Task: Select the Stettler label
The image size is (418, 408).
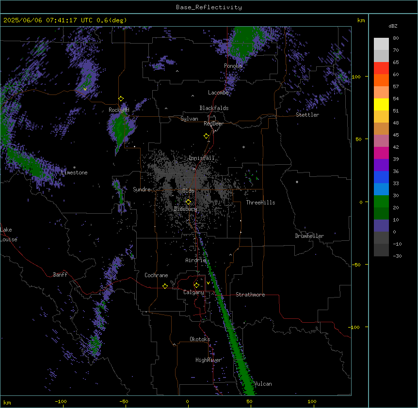Action: click(307, 115)
